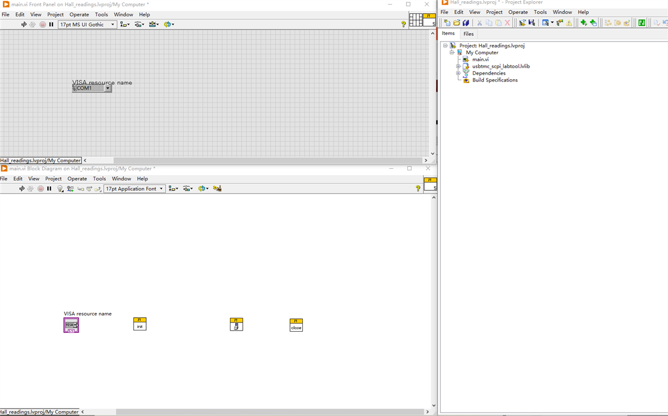Click the Open Project folder icon

pos(457,23)
